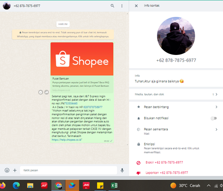Open Media, tautan, dan dok
The width and height of the screenshot is (223, 191).
click(x=176, y=94)
